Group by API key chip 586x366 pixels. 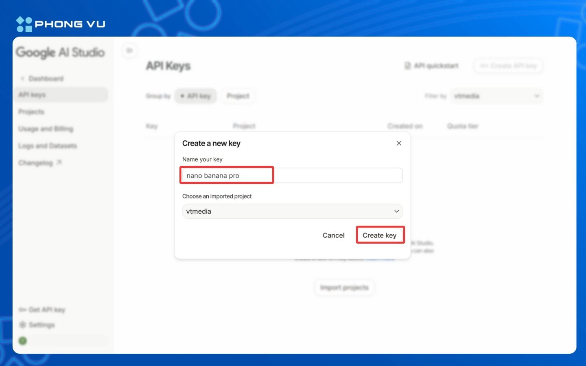pos(196,96)
